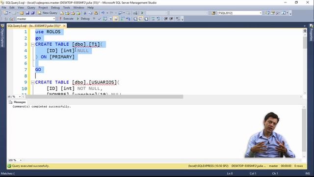Image resolution: width=314 pixels, height=177 pixels.
Task: Open a file with the folder icon
Action: [x=22, y=13]
